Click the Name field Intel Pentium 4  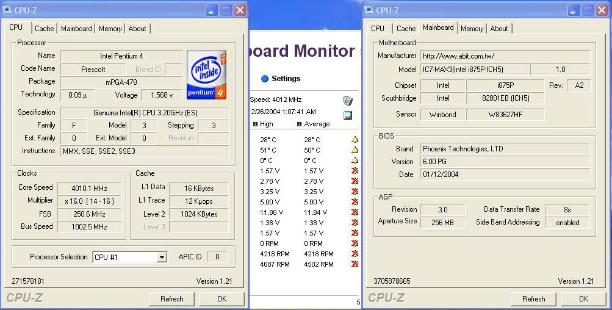[121, 56]
